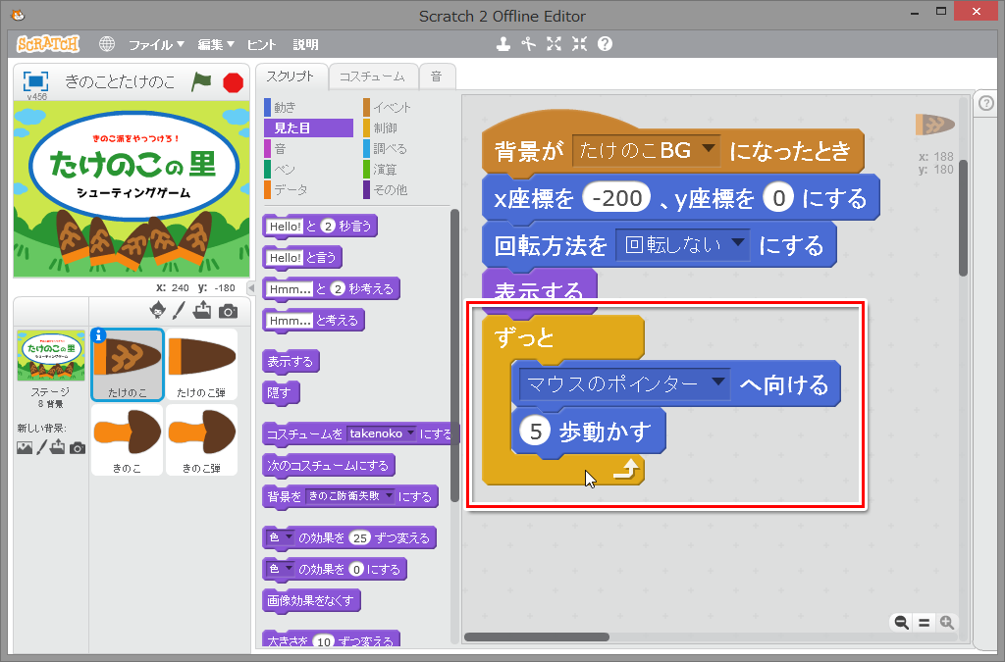Select the きのこ弾 sprite
The height and width of the screenshot is (662, 1005).
[x=202, y=440]
